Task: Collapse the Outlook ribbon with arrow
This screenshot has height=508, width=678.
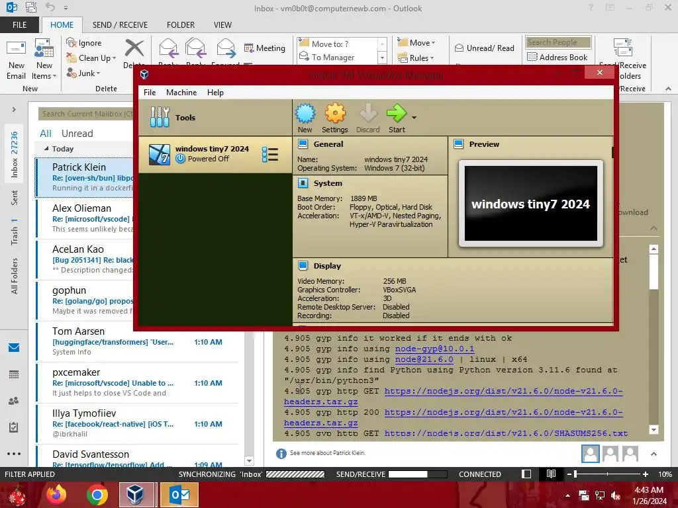Action: 669,89
